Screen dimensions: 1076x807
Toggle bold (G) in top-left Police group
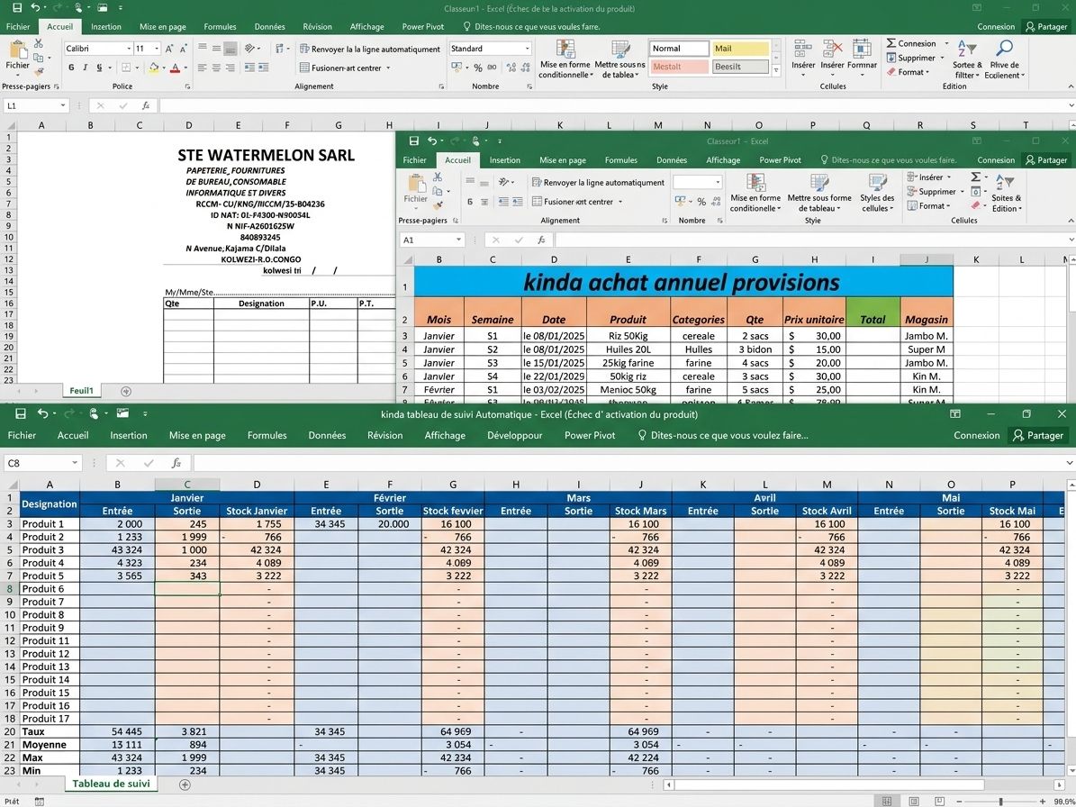(x=71, y=68)
